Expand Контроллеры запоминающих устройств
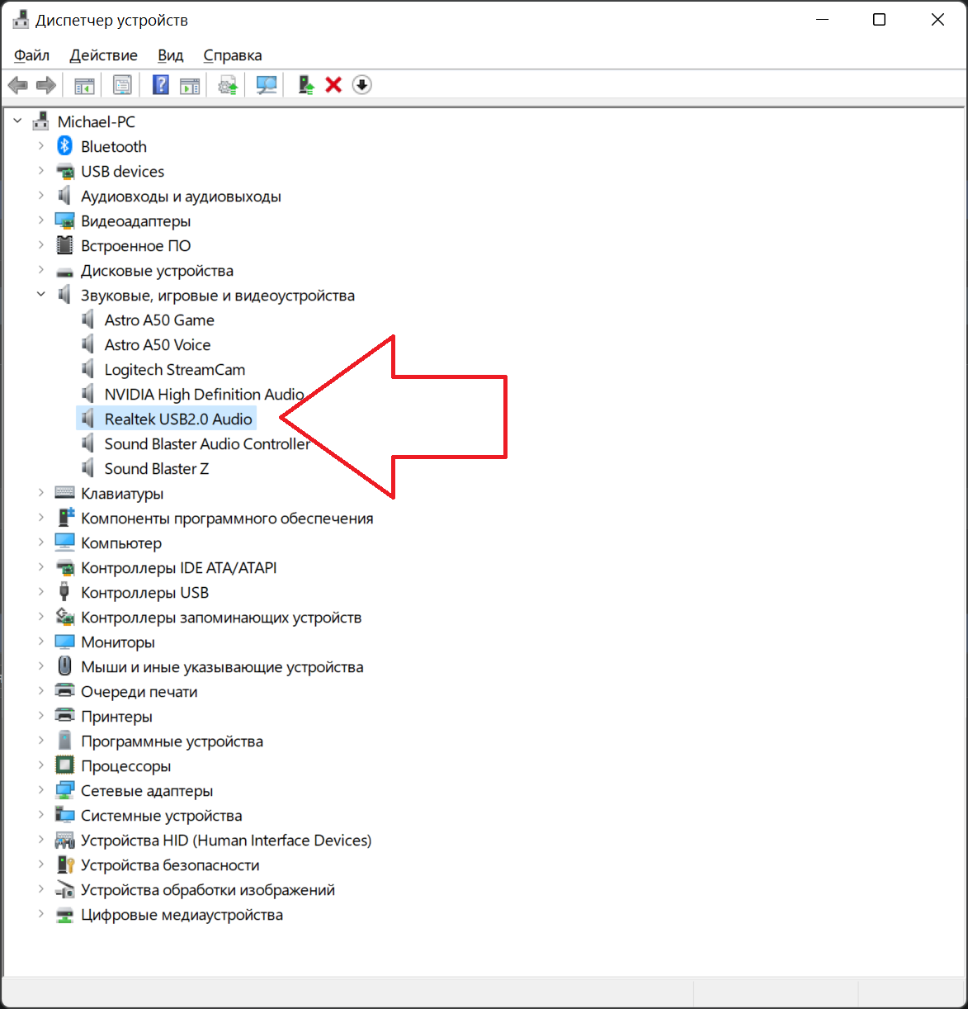 tap(41, 617)
